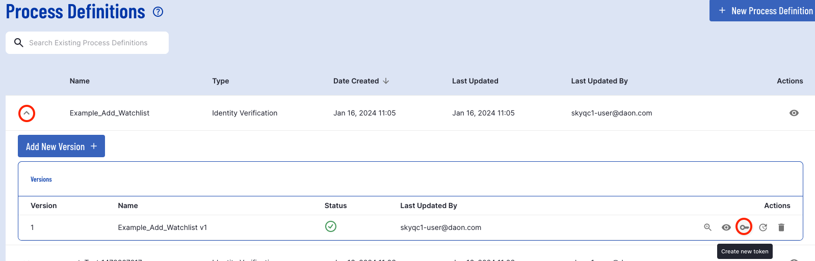View version 1 using its eye icon

point(726,227)
